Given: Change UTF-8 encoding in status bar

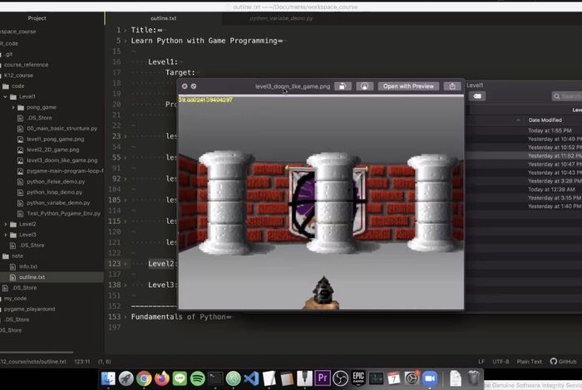Looking at the screenshot, I should (x=501, y=362).
